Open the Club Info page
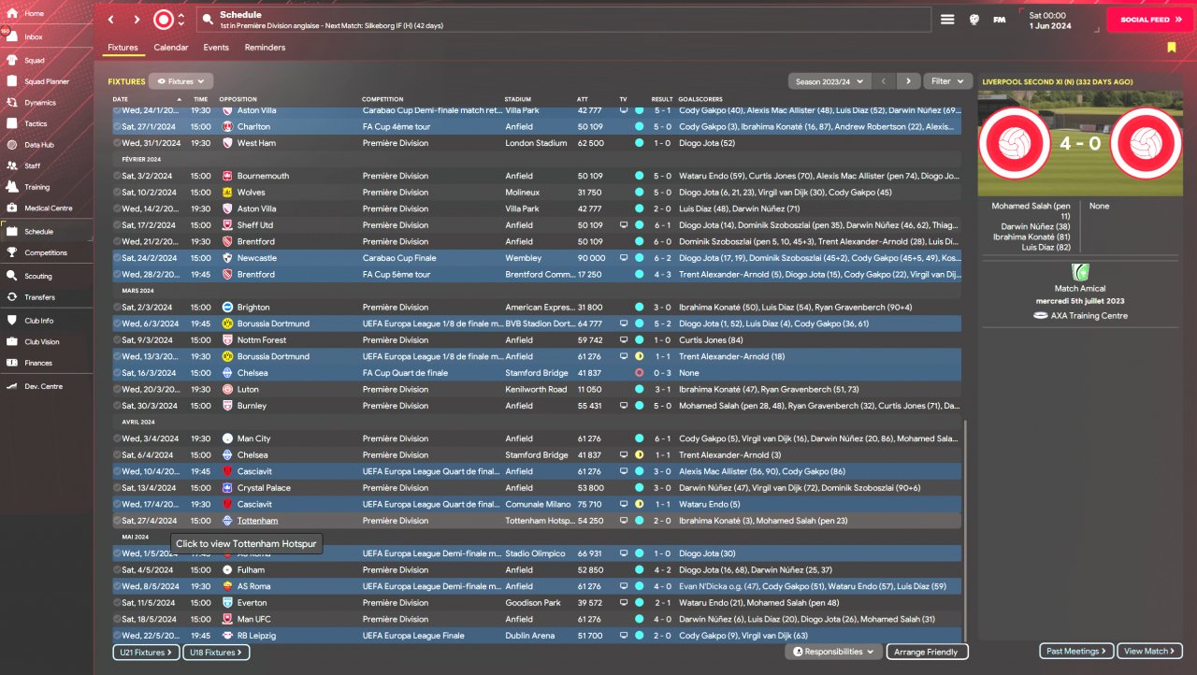Viewport: 1197px width, 675px height. [x=39, y=321]
